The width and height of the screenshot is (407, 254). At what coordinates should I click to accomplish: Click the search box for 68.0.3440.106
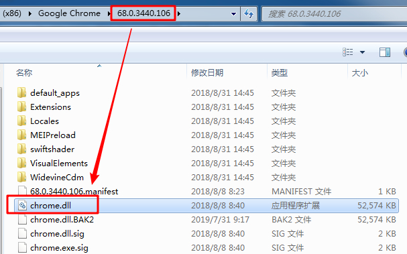pyautogui.click(x=335, y=14)
